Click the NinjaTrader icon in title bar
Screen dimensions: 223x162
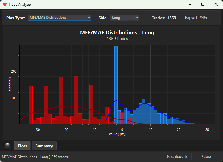(5, 5)
